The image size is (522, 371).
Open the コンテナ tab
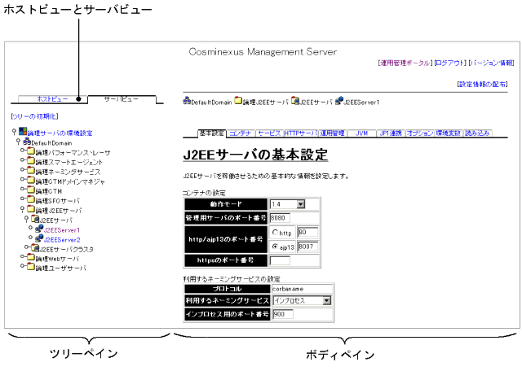coord(241,133)
